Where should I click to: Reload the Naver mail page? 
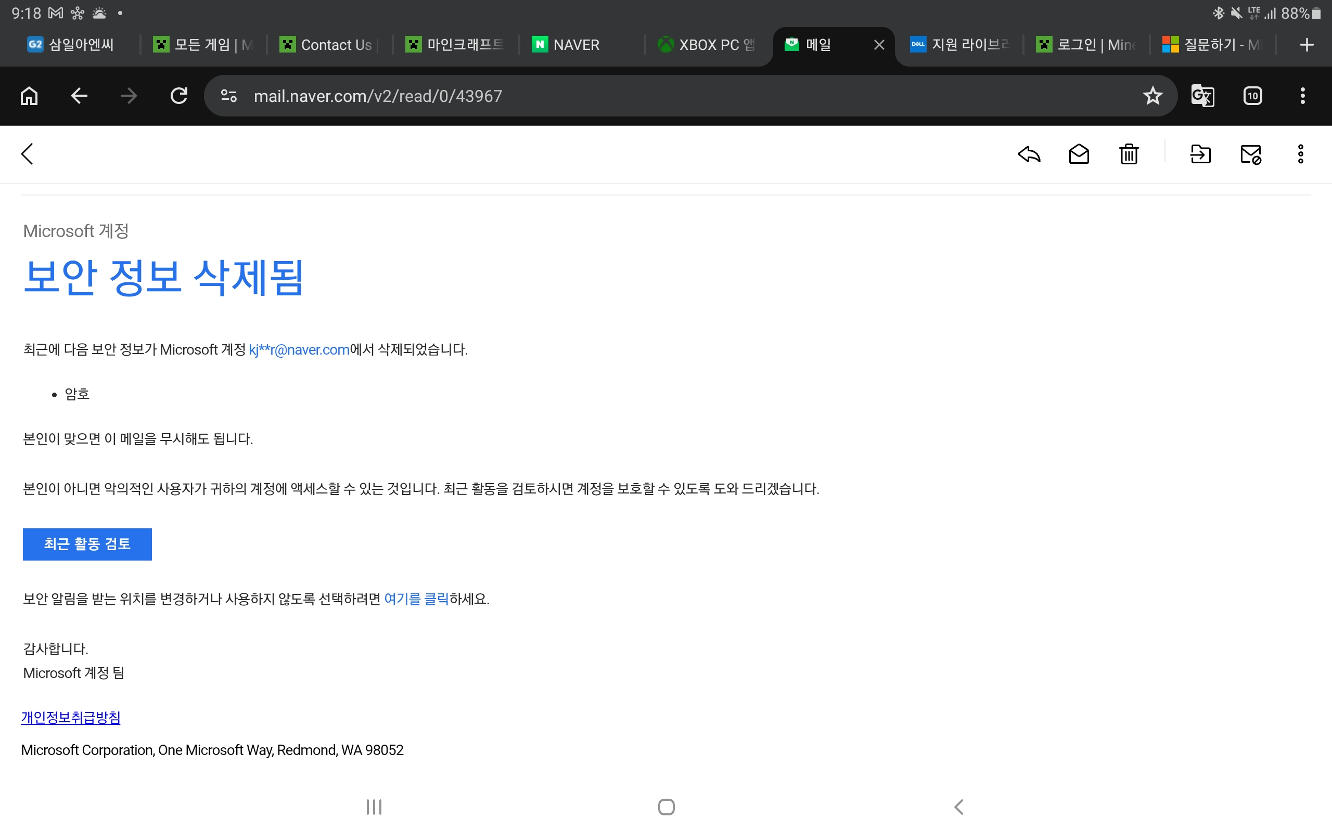click(179, 96)
